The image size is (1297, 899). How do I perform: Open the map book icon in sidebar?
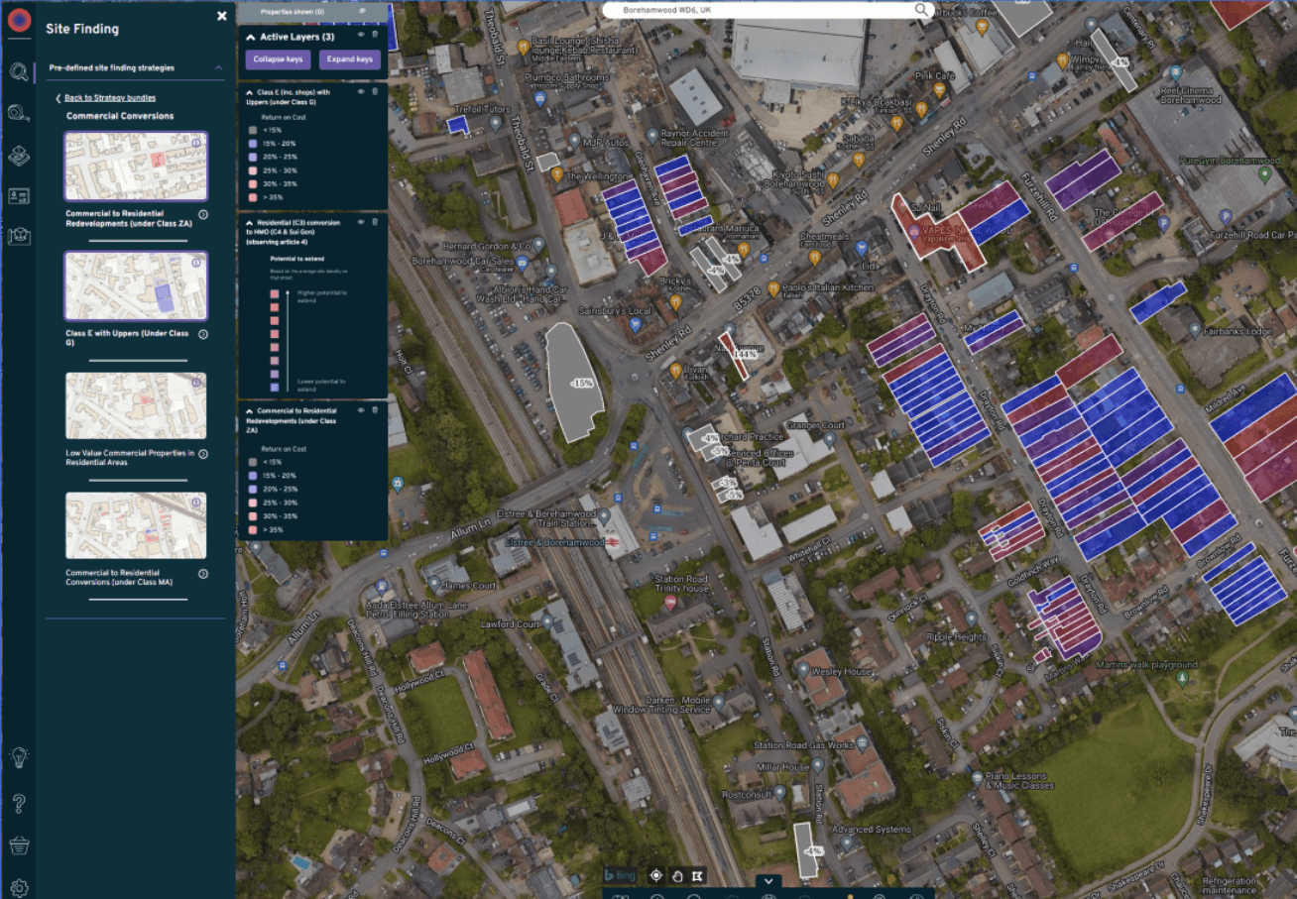(18, 236)
